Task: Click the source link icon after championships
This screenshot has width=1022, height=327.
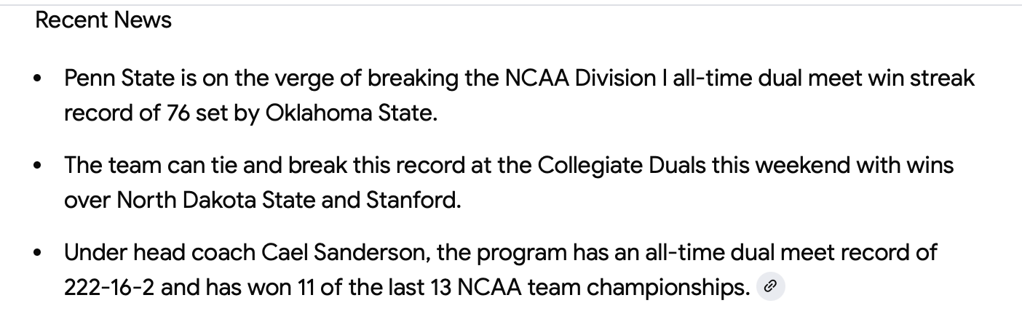Action: tap(771, 288)
